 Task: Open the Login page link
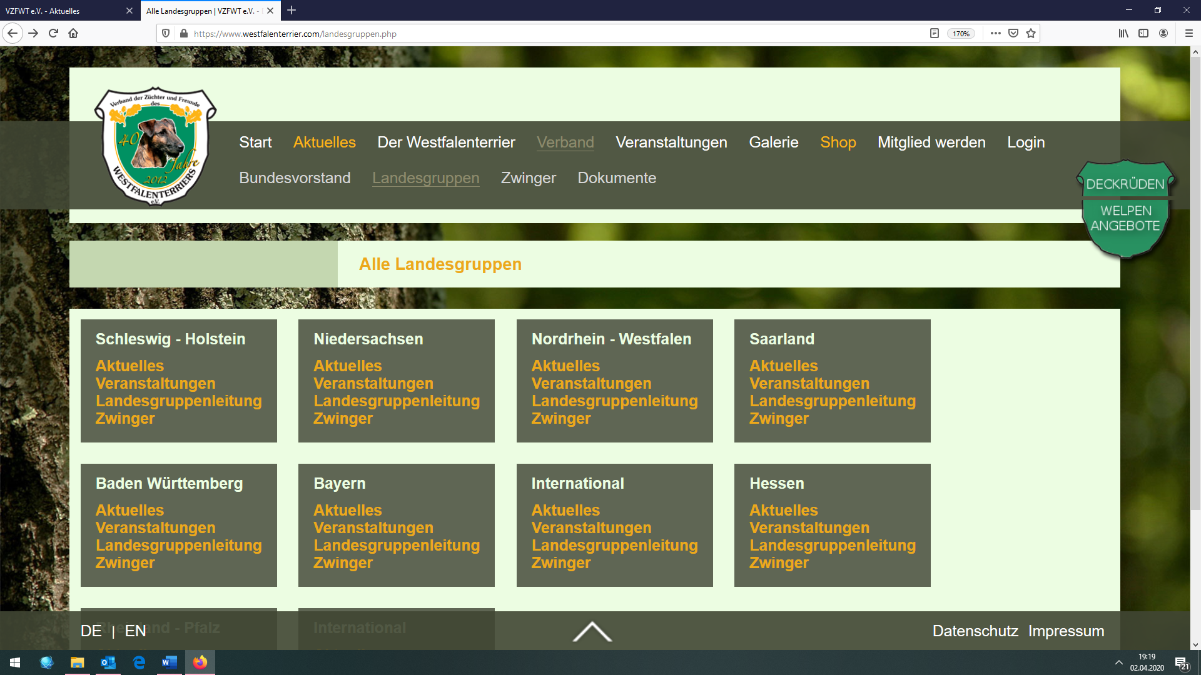(1026, 142)
